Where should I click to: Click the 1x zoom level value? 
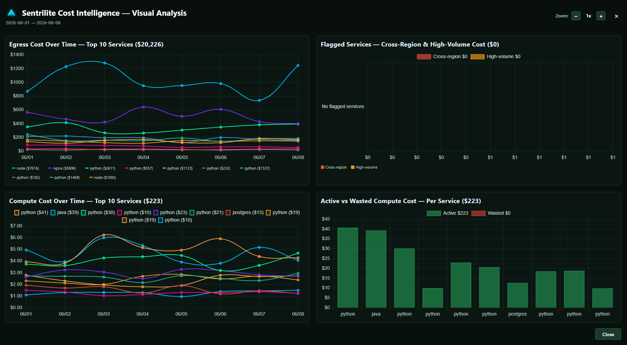point(589,16)
